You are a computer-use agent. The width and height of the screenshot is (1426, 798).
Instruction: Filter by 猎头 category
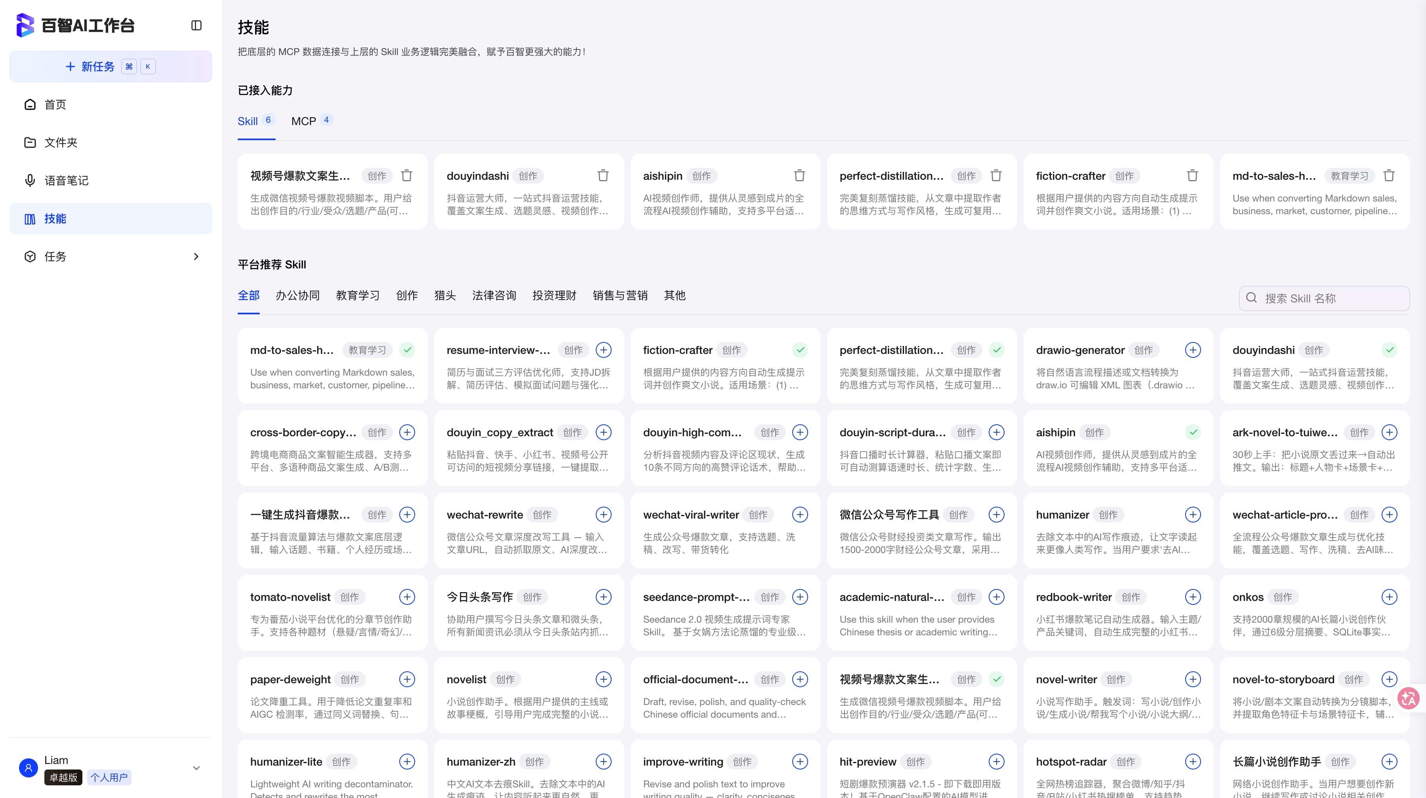445,295
